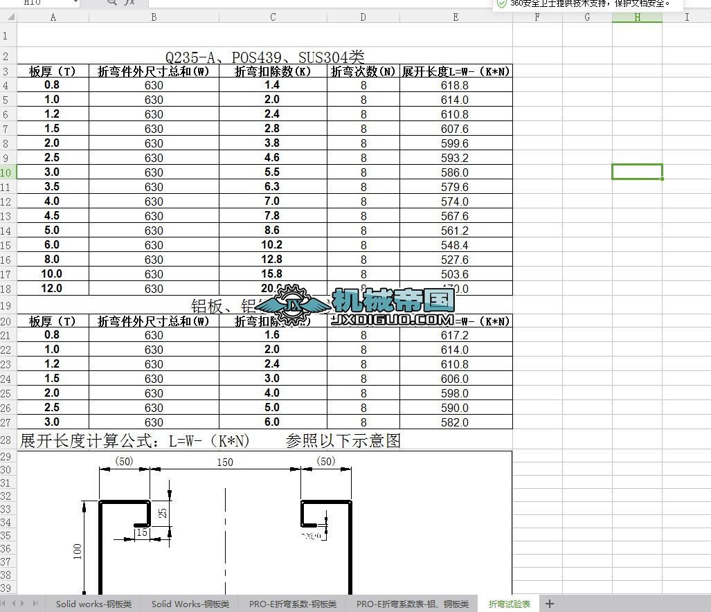This screenshot has width=711, height=612.
Task: Select column D header
Action: (x=363, y=17)
